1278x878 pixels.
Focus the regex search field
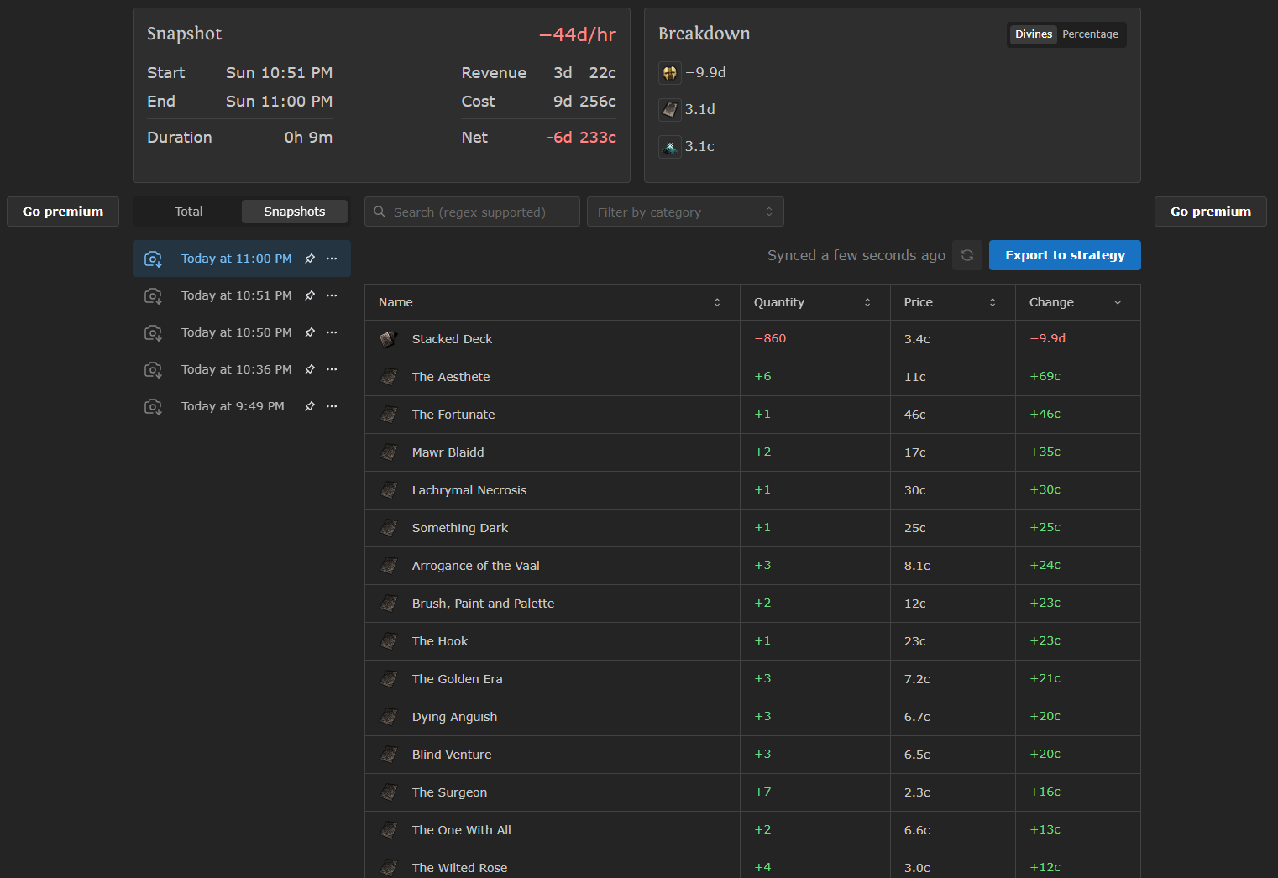click(x=472, y=212)
